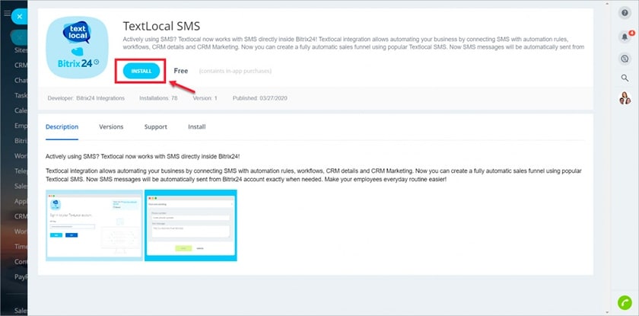Click Developer: Bitrix24 Integrations text
The height and width of the screenshot is (316, 639).
tap(86, 98)
